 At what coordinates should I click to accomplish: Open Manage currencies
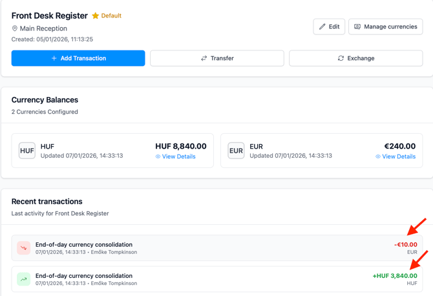click(x=385, y=26)
